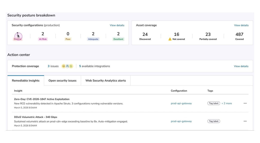The width and height of the screenshot is (260, 143).
Task: Select Web Security Analytics alerts tab
Action: coord(106,81)
